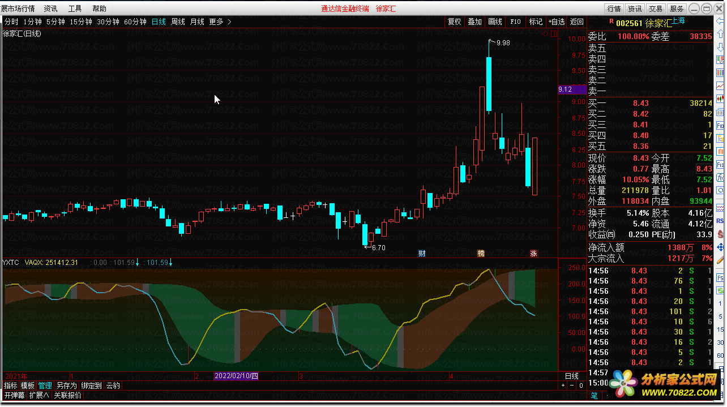The height and width of the screenshot is (407, 727).
Task: Click the R badge next to stock code
Action: [611, 22]
